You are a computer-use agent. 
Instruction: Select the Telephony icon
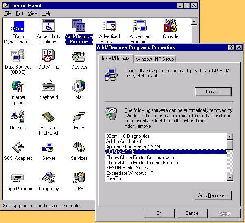(48, 177)
